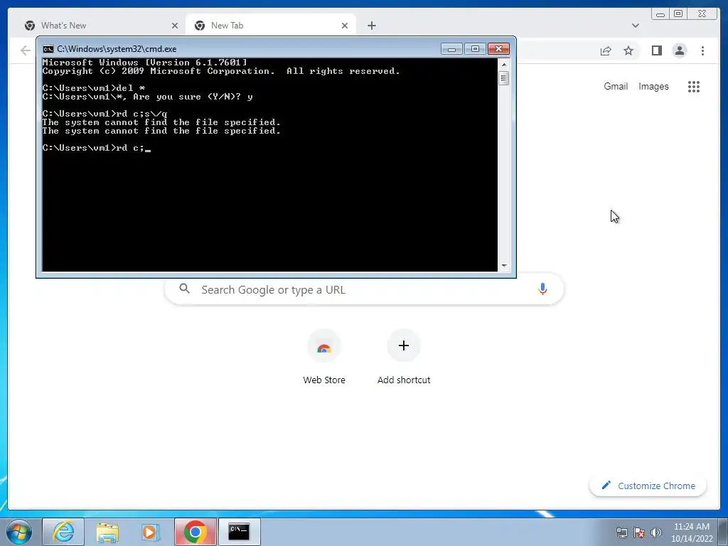Image resolution: width=728 pixels, height=546 pixels.
Task: Open Google Images link
Action: pyautogui.click(x=653, y=86)
